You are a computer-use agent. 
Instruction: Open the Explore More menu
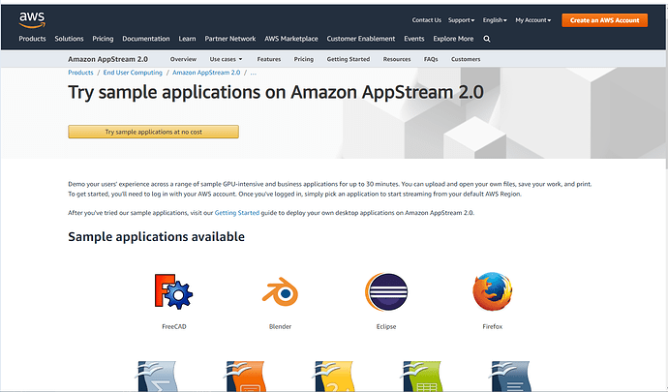pos(453,39)
